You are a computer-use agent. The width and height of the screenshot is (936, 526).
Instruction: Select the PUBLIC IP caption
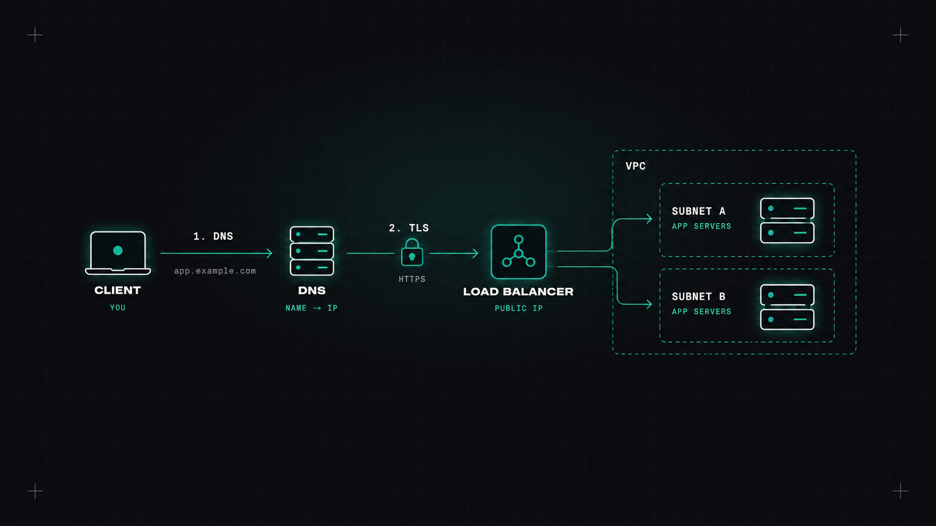click(x=519, y=309)
